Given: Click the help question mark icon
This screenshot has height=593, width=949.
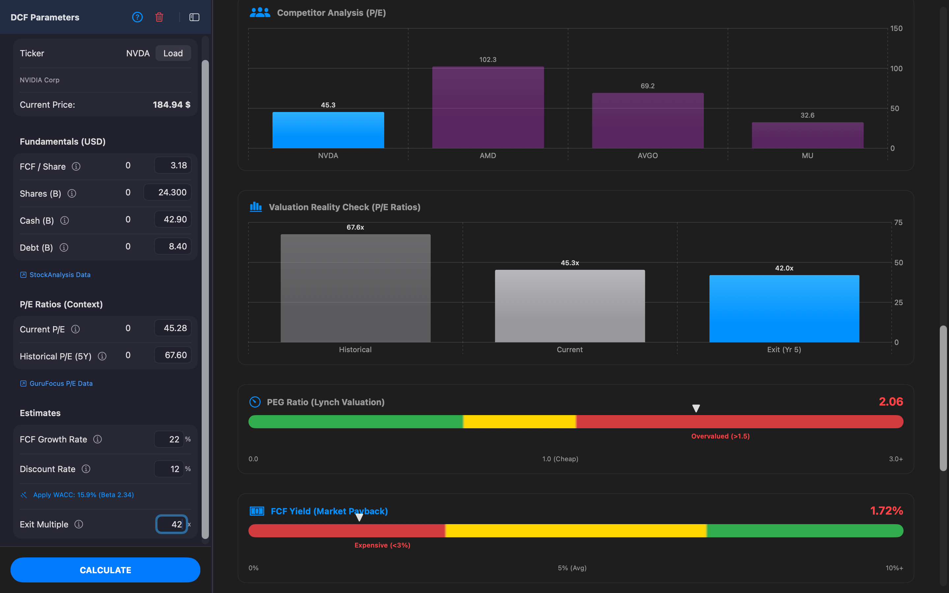Looking at the screenshot, I should coord(137,17).
